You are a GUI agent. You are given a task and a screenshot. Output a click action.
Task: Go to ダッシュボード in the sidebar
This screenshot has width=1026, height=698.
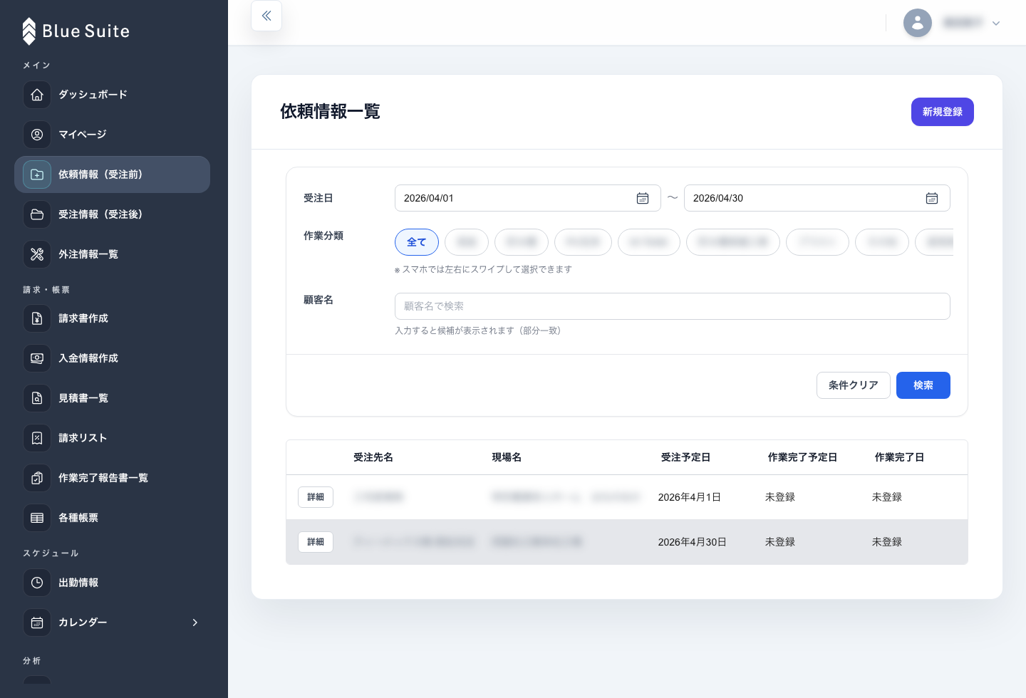(93, 95)
